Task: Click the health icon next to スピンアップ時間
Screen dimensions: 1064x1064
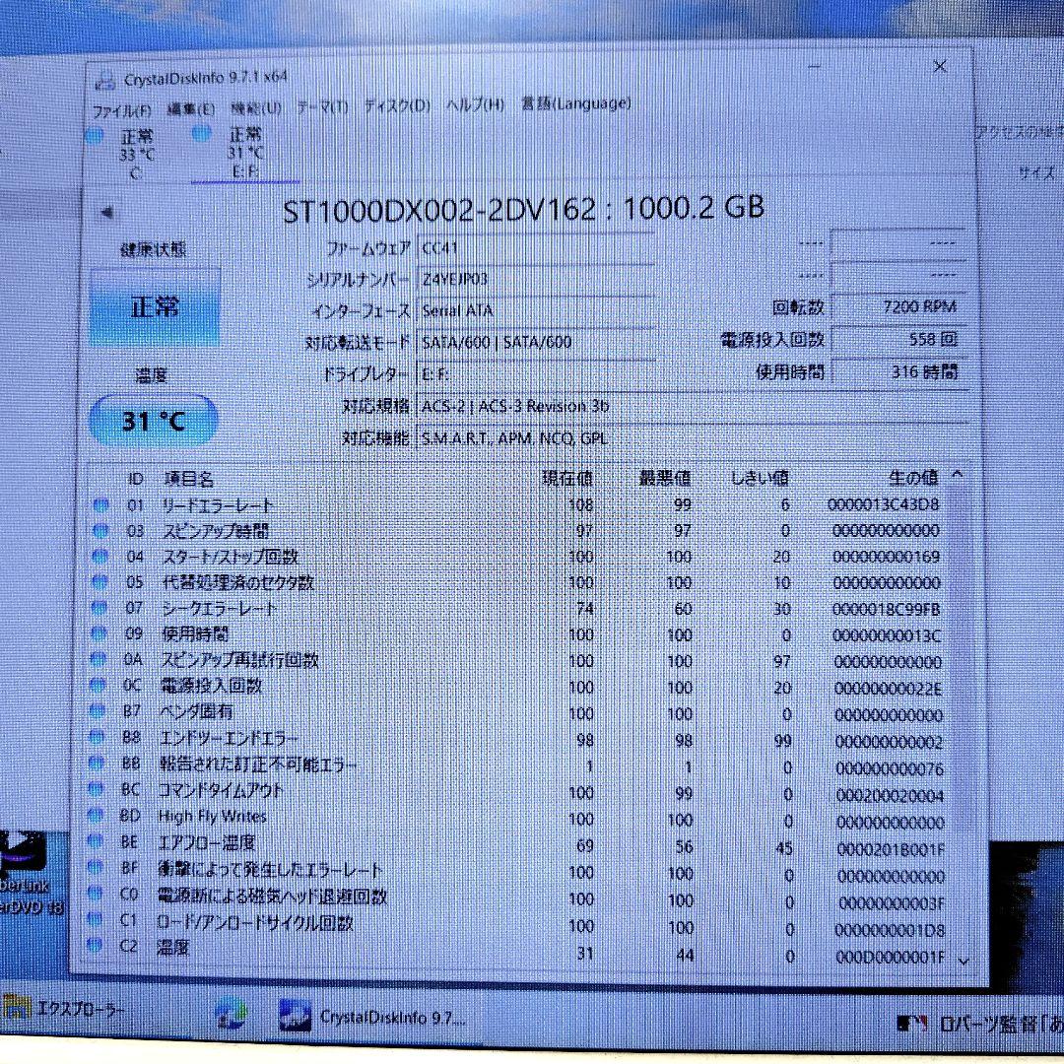Action: pos(99,531)
